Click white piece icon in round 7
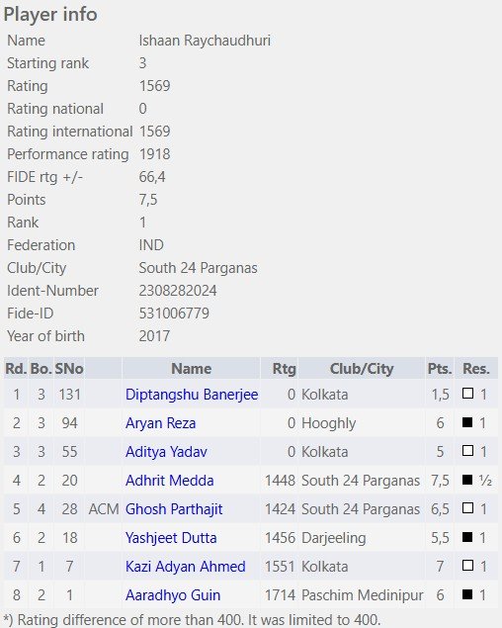Screen dimensions: 502x628 (467, 565)
